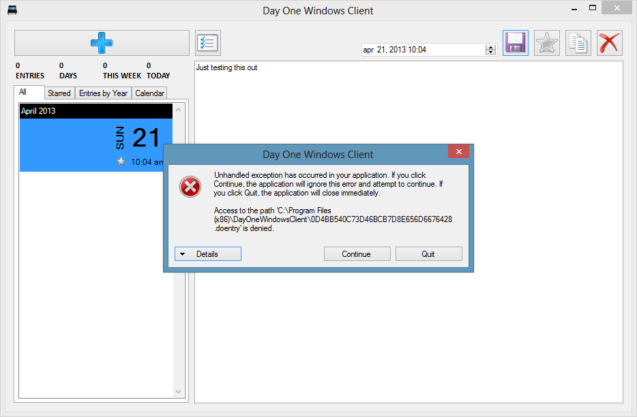
Task: Click the 'Access to the path' error message
Action: pos(333,219)
